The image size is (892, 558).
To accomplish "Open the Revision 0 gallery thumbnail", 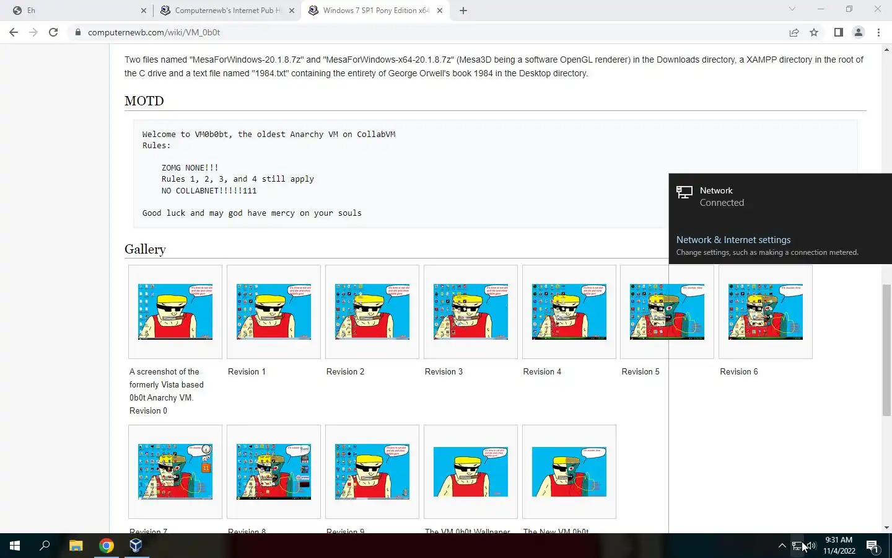I will tap(175, 312).
